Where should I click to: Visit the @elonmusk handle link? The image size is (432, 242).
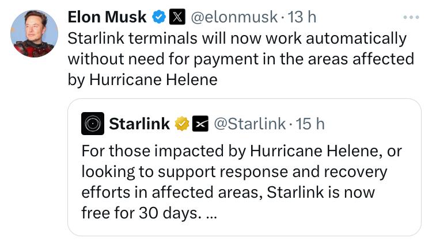point(234,17)
